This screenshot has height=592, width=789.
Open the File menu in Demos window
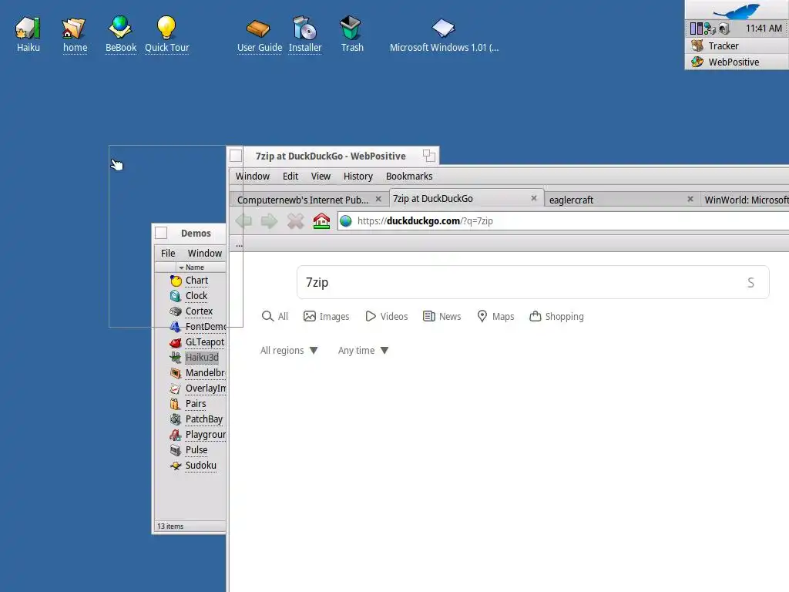point(168,253)
